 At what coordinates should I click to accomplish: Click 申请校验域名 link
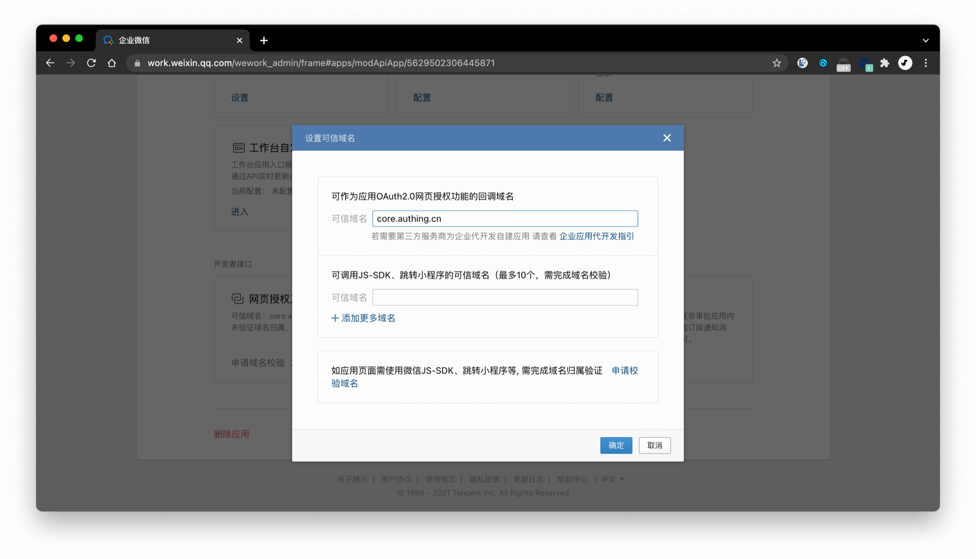[x=624, y=371]
